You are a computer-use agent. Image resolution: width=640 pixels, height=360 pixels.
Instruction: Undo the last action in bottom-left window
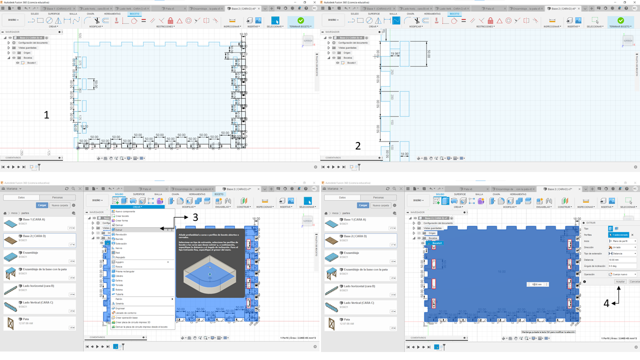pos(109,188)
